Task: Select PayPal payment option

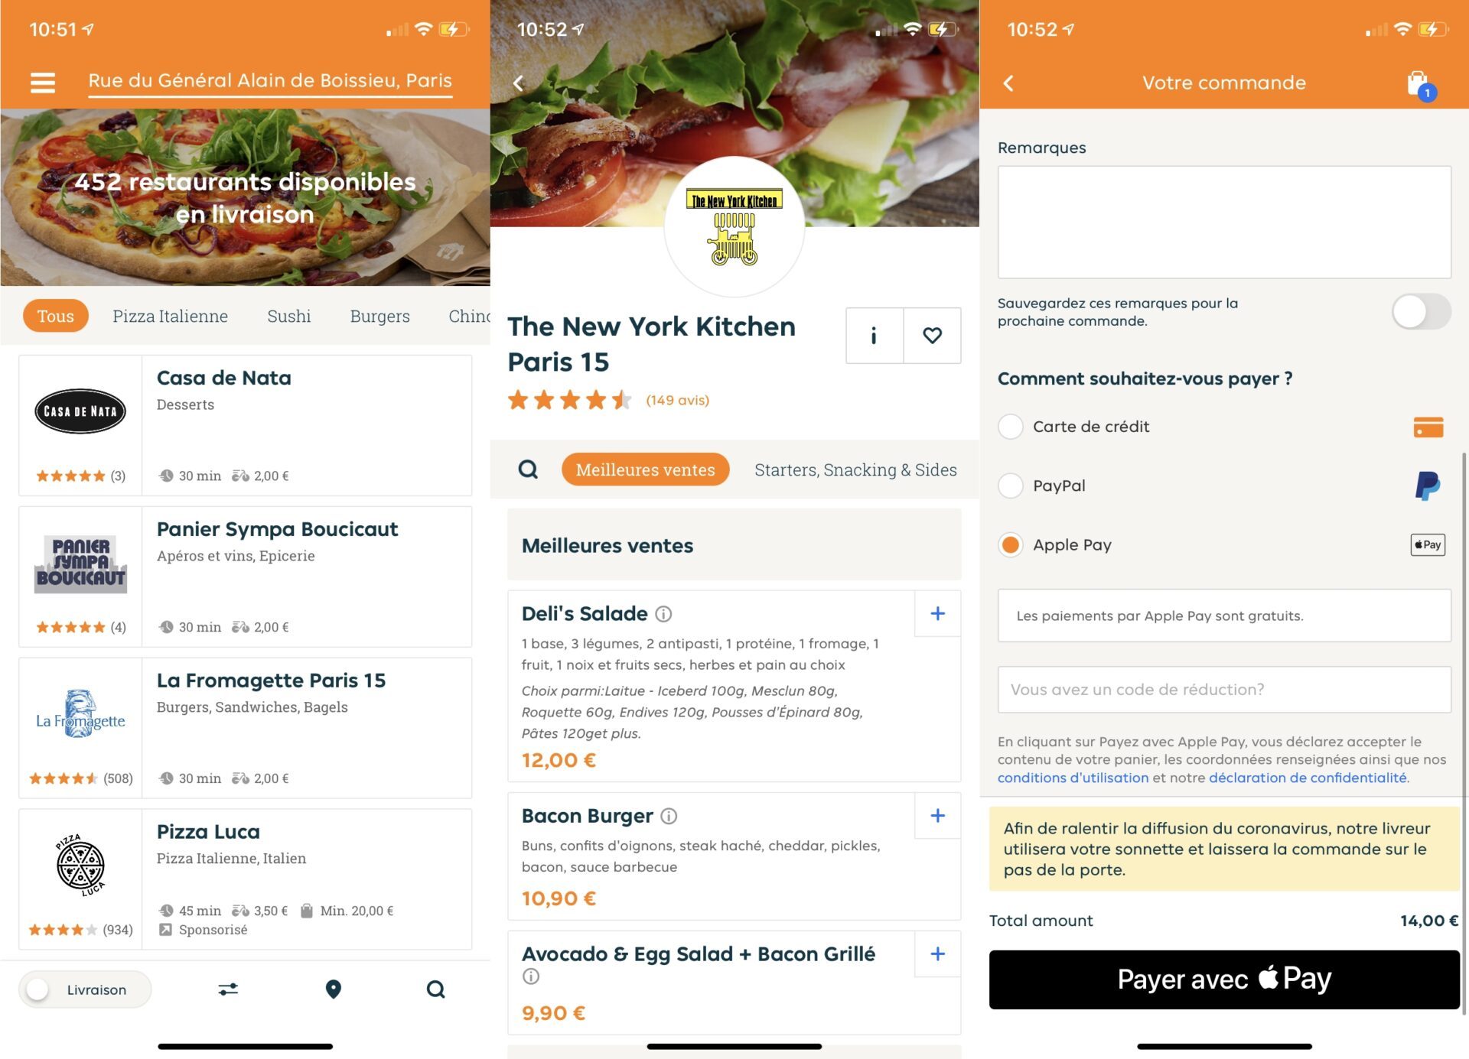Action: 1011,486
